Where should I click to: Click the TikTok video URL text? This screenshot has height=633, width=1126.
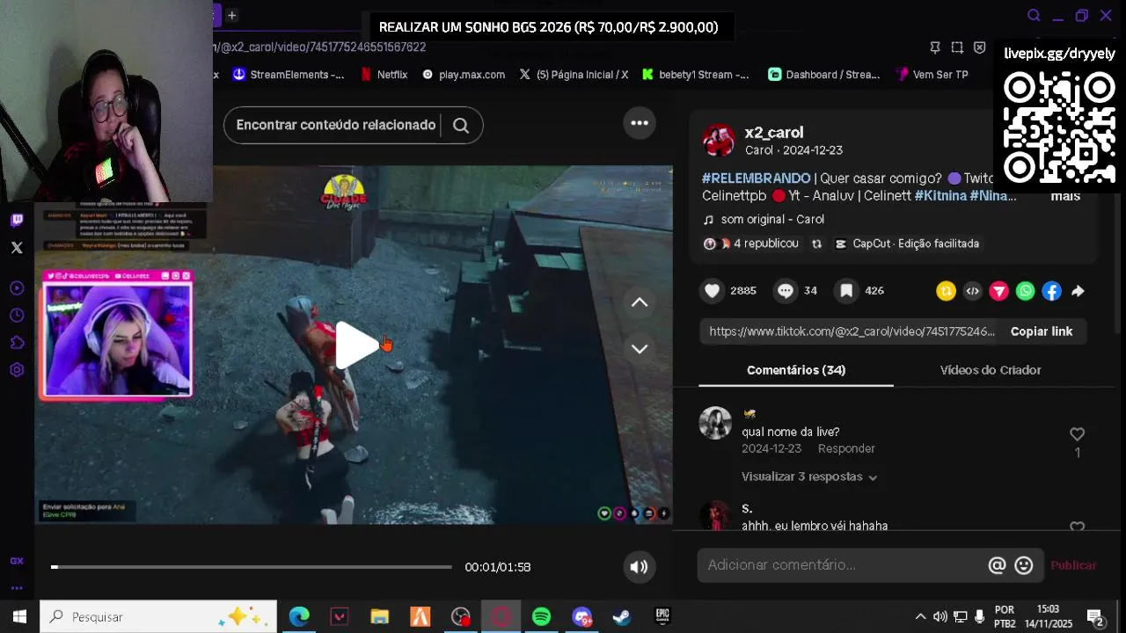pyautogui.click(x=852, y=331)
